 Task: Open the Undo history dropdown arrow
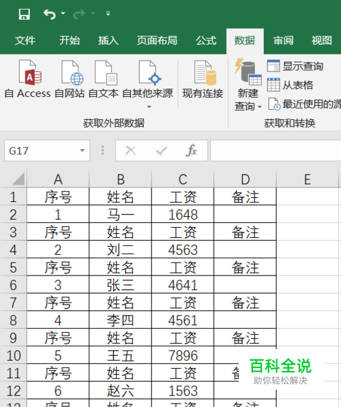63,13
